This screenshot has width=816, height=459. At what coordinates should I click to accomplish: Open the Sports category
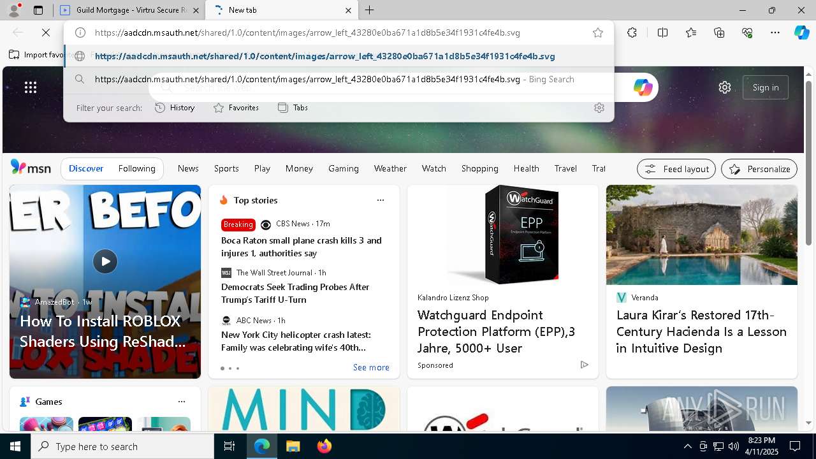pyautogui.click(x=226, y=168)
